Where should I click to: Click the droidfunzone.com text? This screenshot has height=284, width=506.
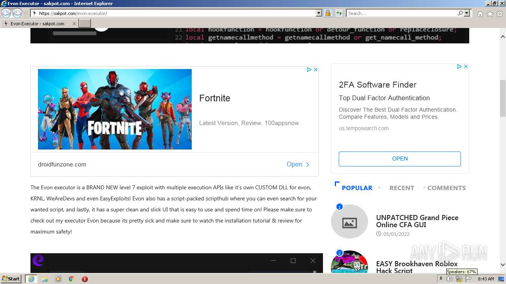pyautogui.click(x=62, y=164)
